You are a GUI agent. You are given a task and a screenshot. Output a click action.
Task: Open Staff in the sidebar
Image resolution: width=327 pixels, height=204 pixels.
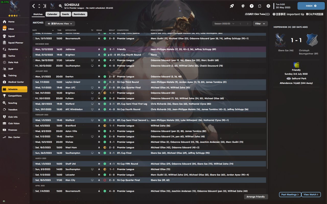pyautogui.click(x=15, y=69)
